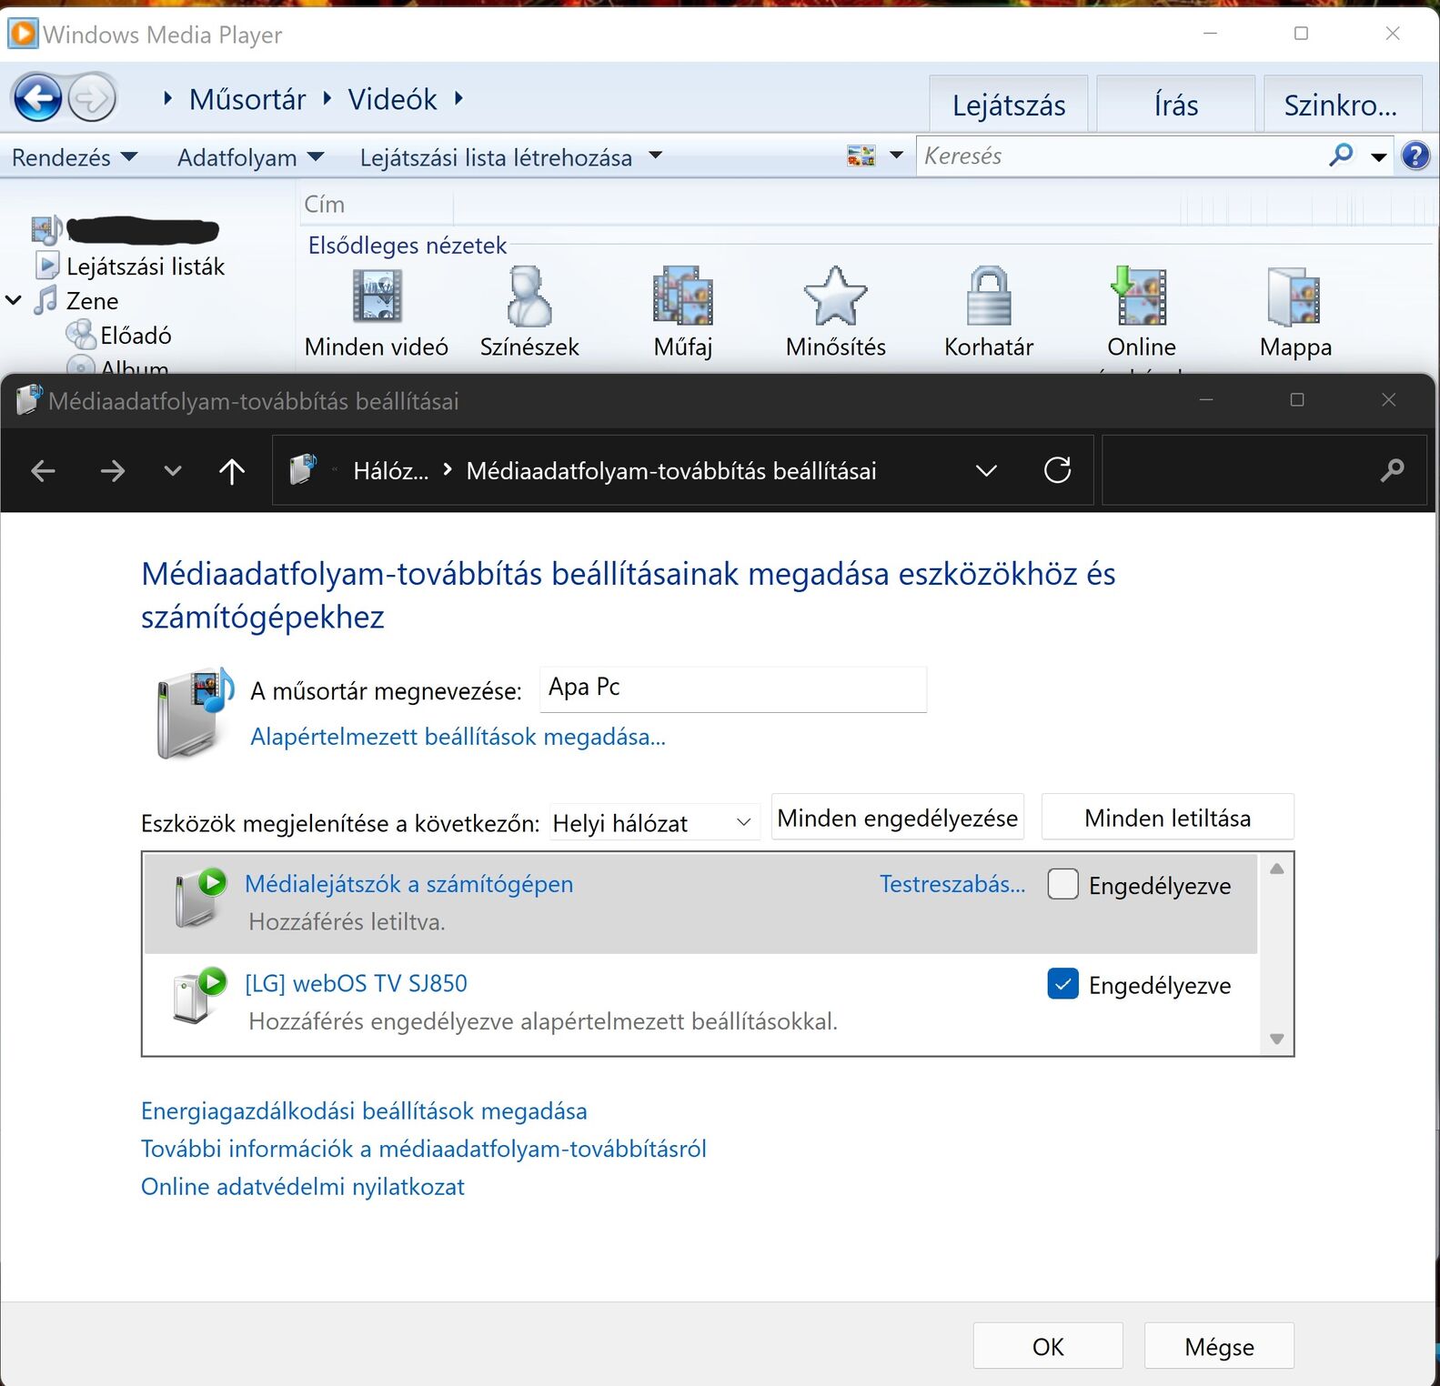This screenshot has width=1440, height=1386.
Task: Open Lejátszási lista létrehozása dropdown
Action: point(510,157)
